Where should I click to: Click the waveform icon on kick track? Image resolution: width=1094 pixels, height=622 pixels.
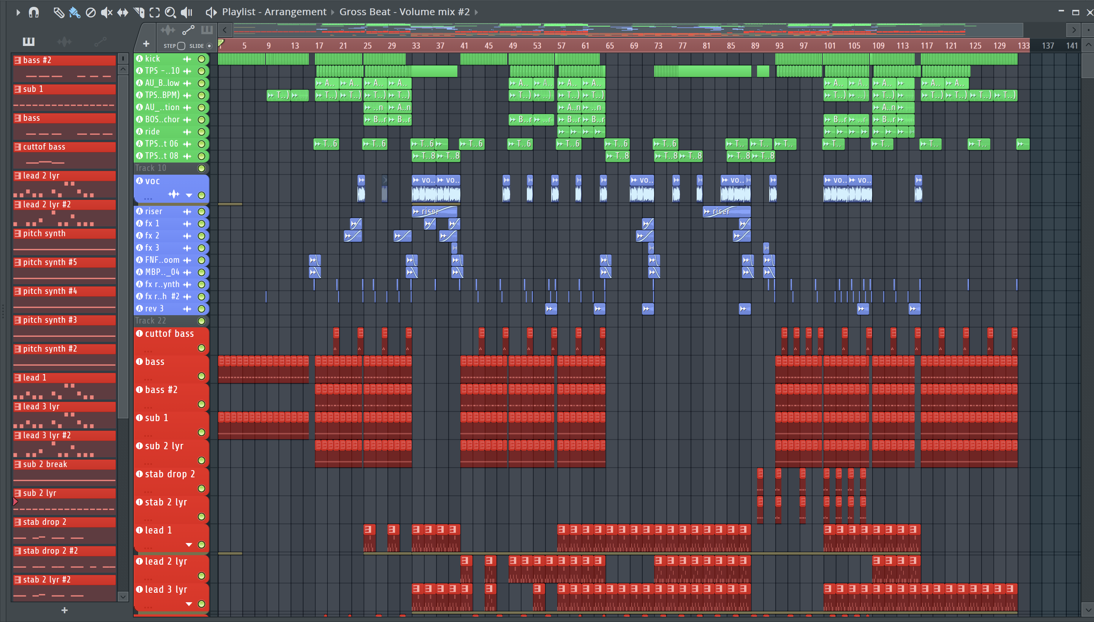[x=187, y=59]
